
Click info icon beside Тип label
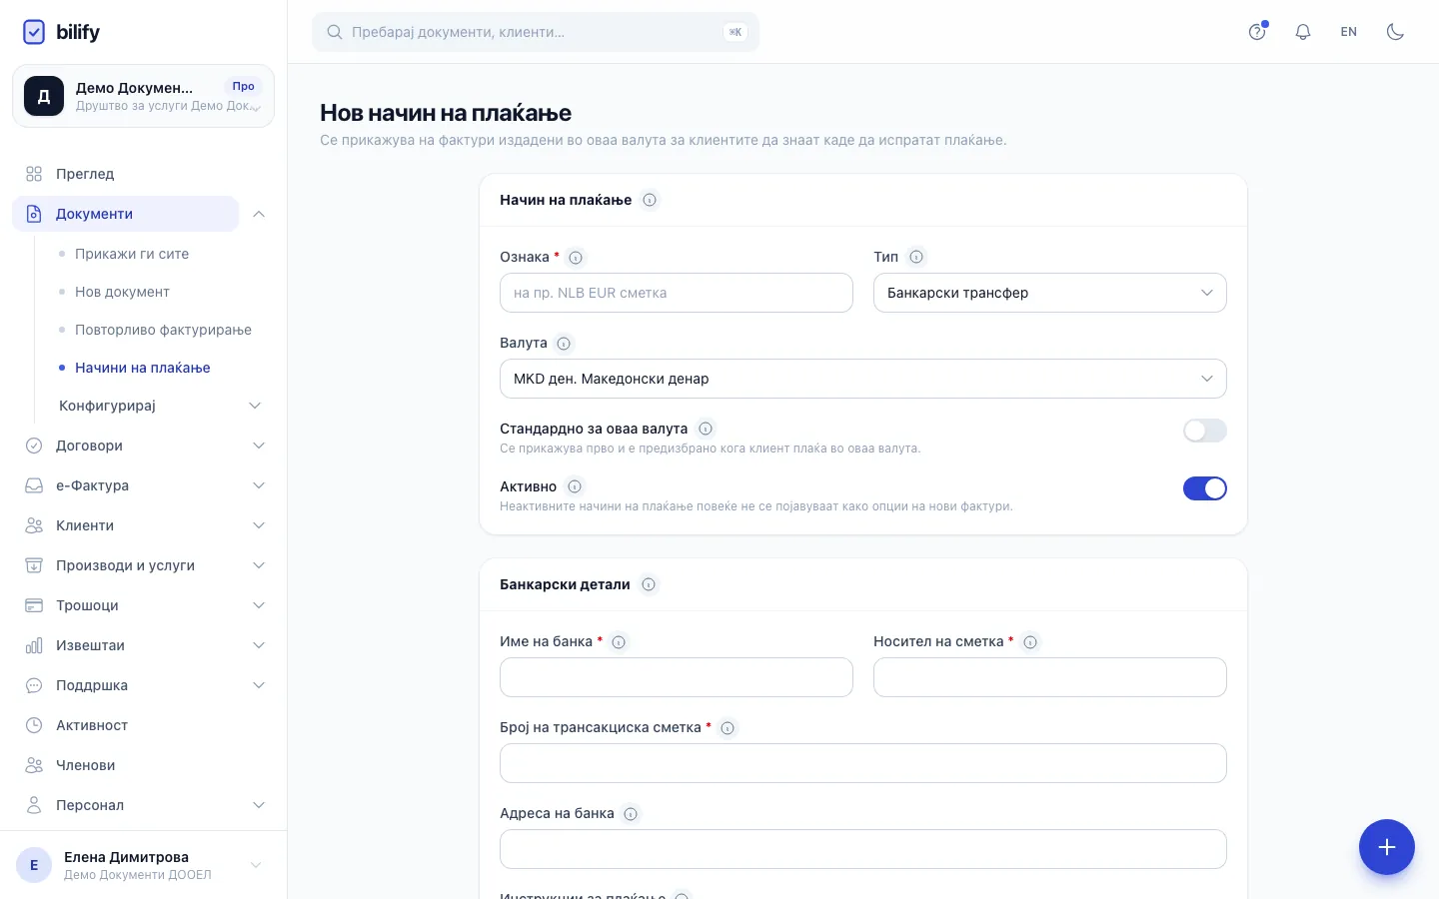pos(916,257)
